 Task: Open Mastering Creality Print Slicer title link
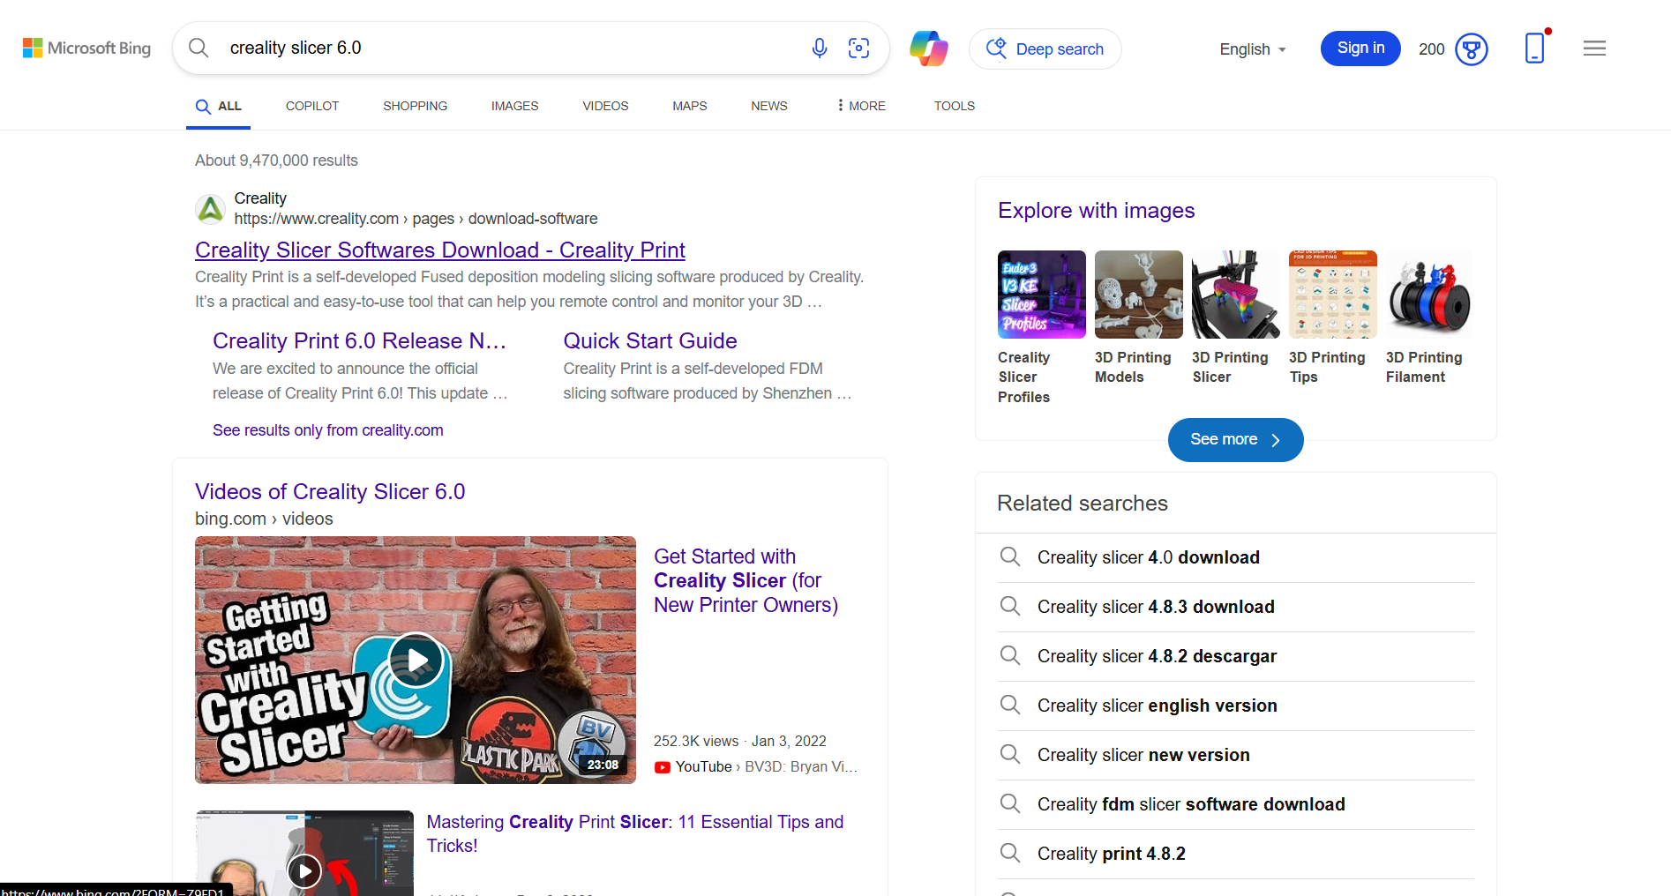point(635,833)
